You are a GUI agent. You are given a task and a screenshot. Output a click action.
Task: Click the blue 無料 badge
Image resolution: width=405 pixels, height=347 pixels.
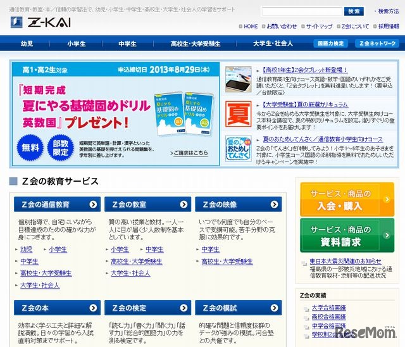click(30, 148)
